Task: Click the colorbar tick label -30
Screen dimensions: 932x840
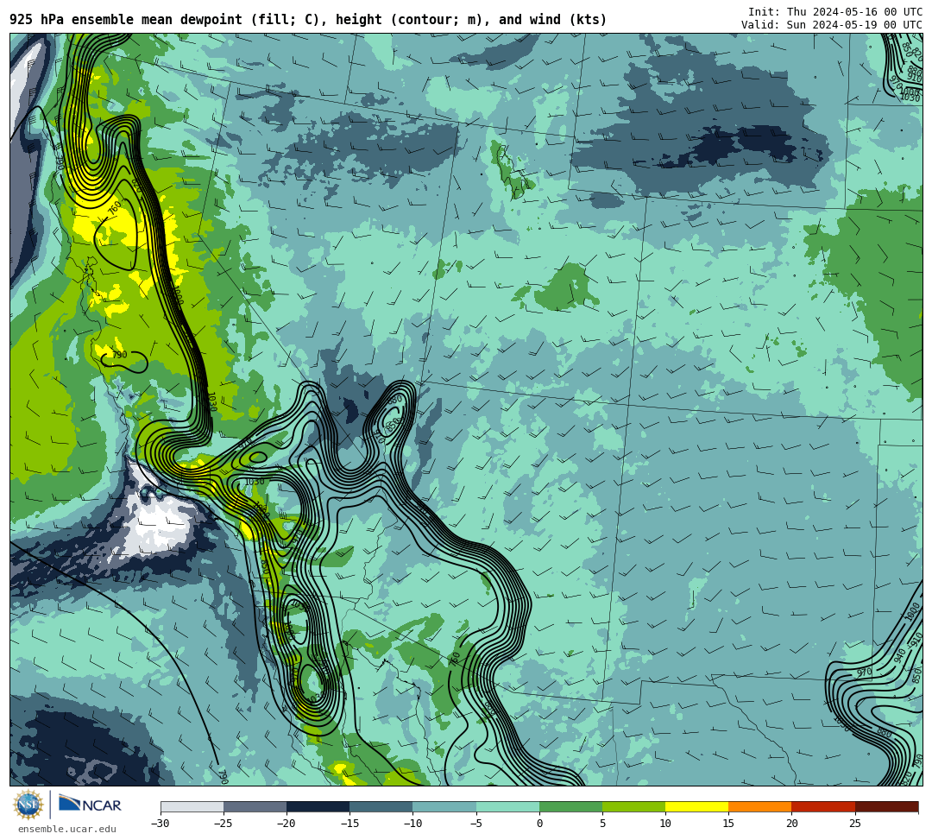Action: [x=161, y=824]
